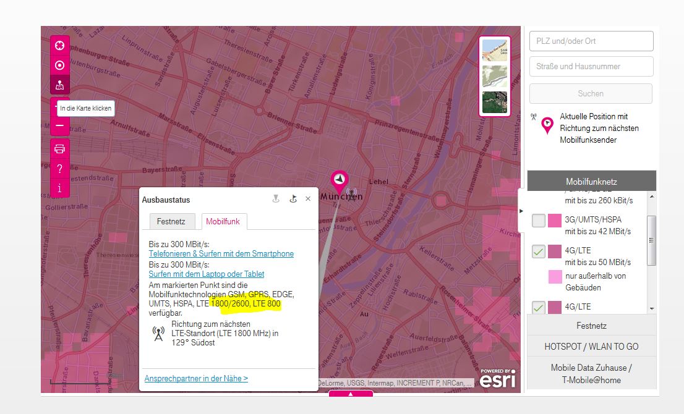The height and width of the screenshot is (414, 684).
Task: Click the light pink "nur außerhalb von Gebäuden" swatch
Action: [x=555, y=277]
